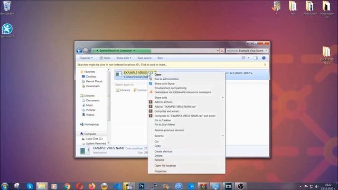Search again in Libraries

pos(123,90)
